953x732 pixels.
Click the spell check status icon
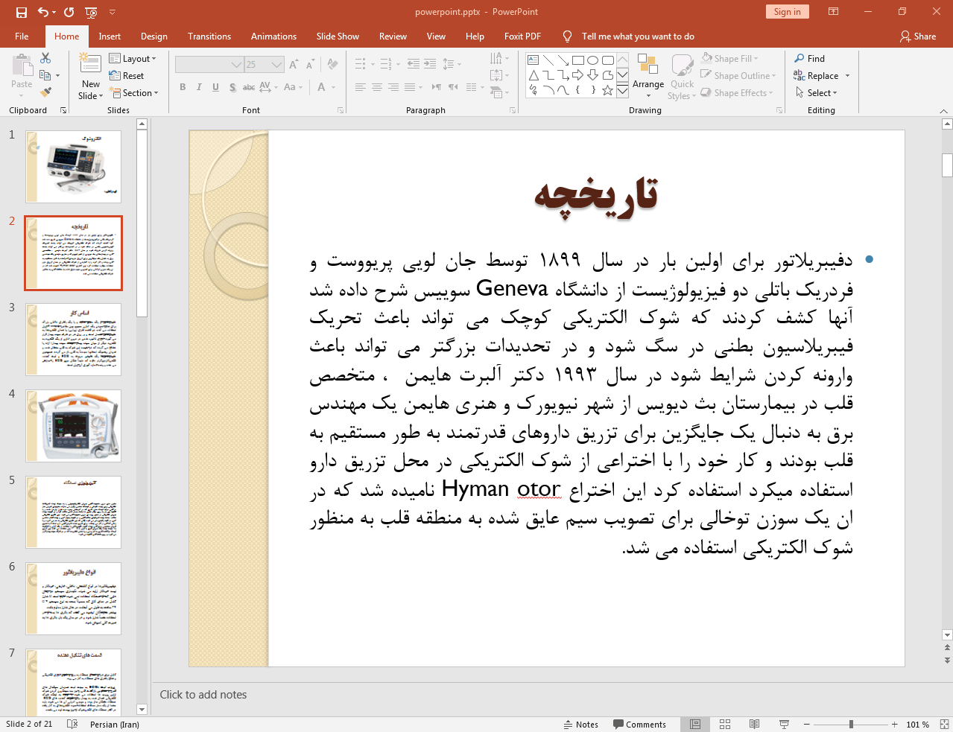pyautogui.click(x=72, y=725)
